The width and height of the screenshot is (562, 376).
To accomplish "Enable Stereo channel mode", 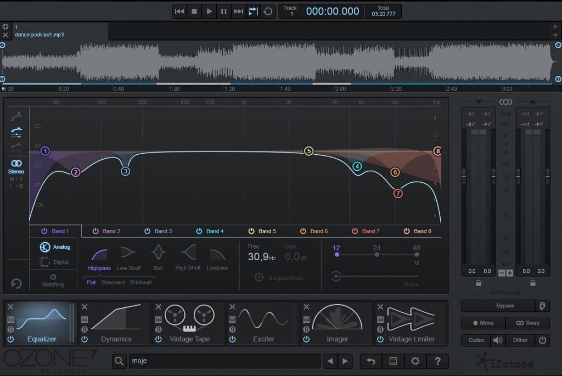I will click(16, 167).
